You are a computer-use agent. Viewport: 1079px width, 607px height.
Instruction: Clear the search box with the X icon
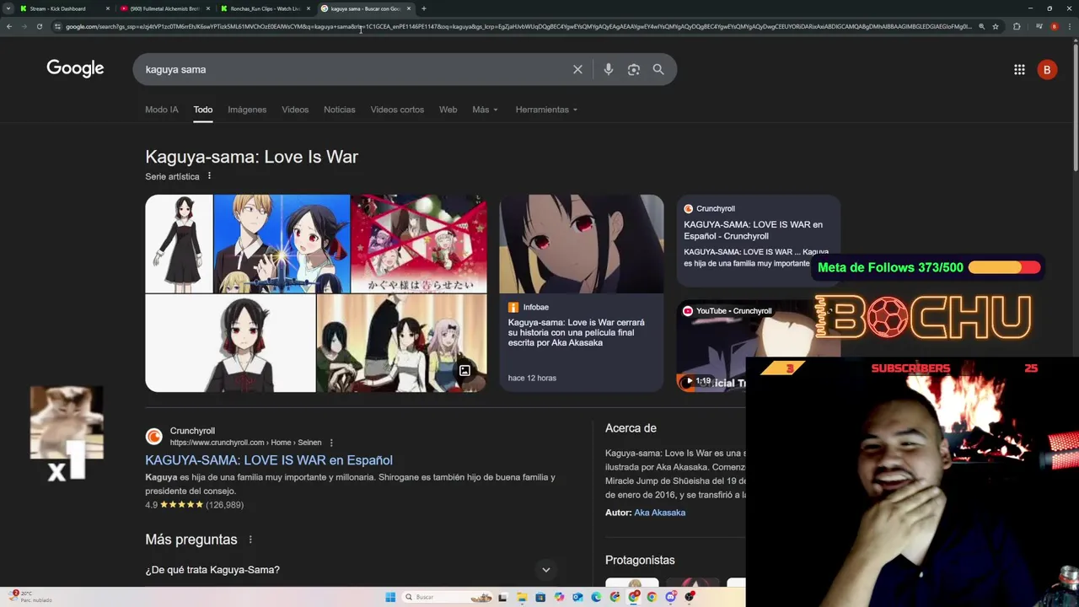click(x=577, y=69)
